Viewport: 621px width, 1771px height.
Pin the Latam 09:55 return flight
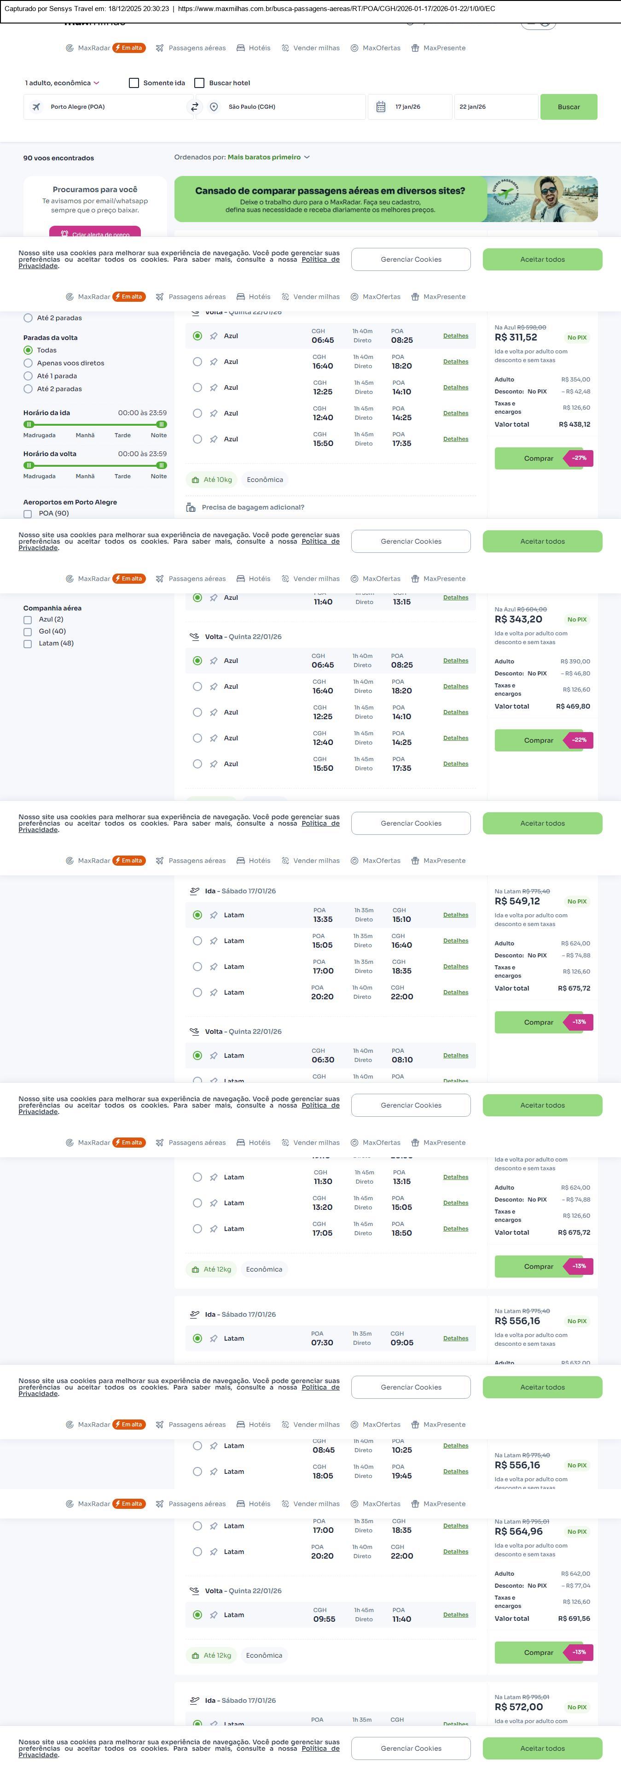click(214, 1614)
